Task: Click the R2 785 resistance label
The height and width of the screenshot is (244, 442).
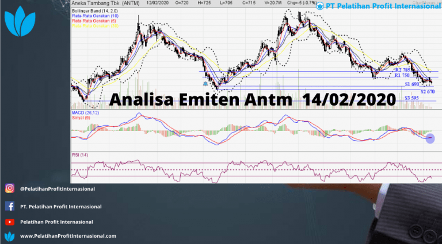Action: click(x=402, y=69)
